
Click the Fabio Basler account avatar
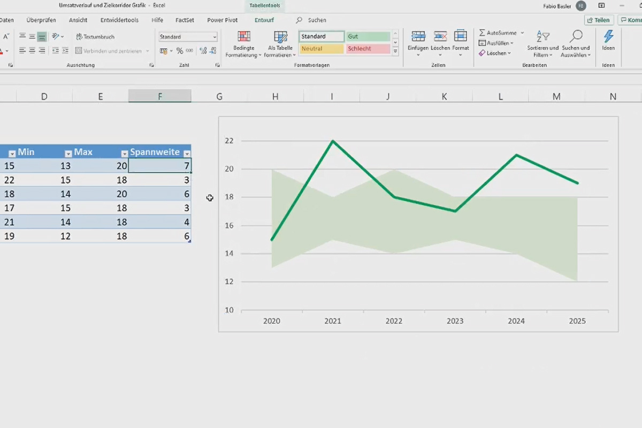click(581, 6)
